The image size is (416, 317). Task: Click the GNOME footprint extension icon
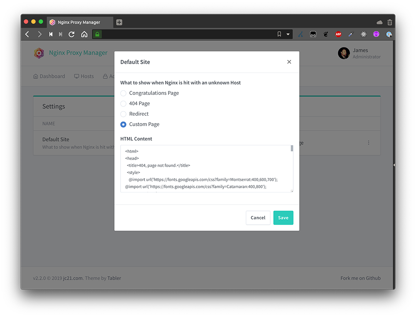325,34
